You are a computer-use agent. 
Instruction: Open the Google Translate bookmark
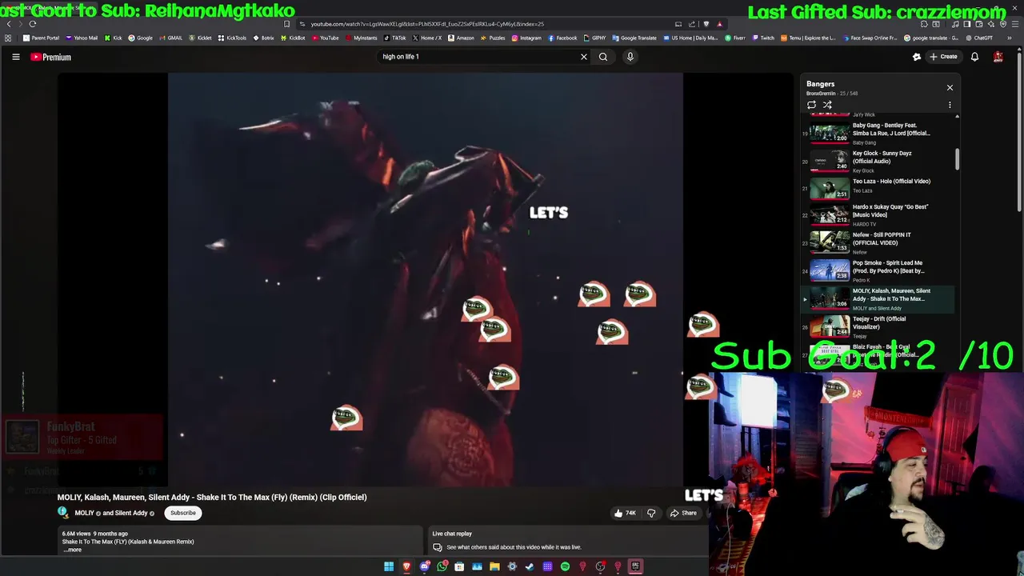(634, 38)
